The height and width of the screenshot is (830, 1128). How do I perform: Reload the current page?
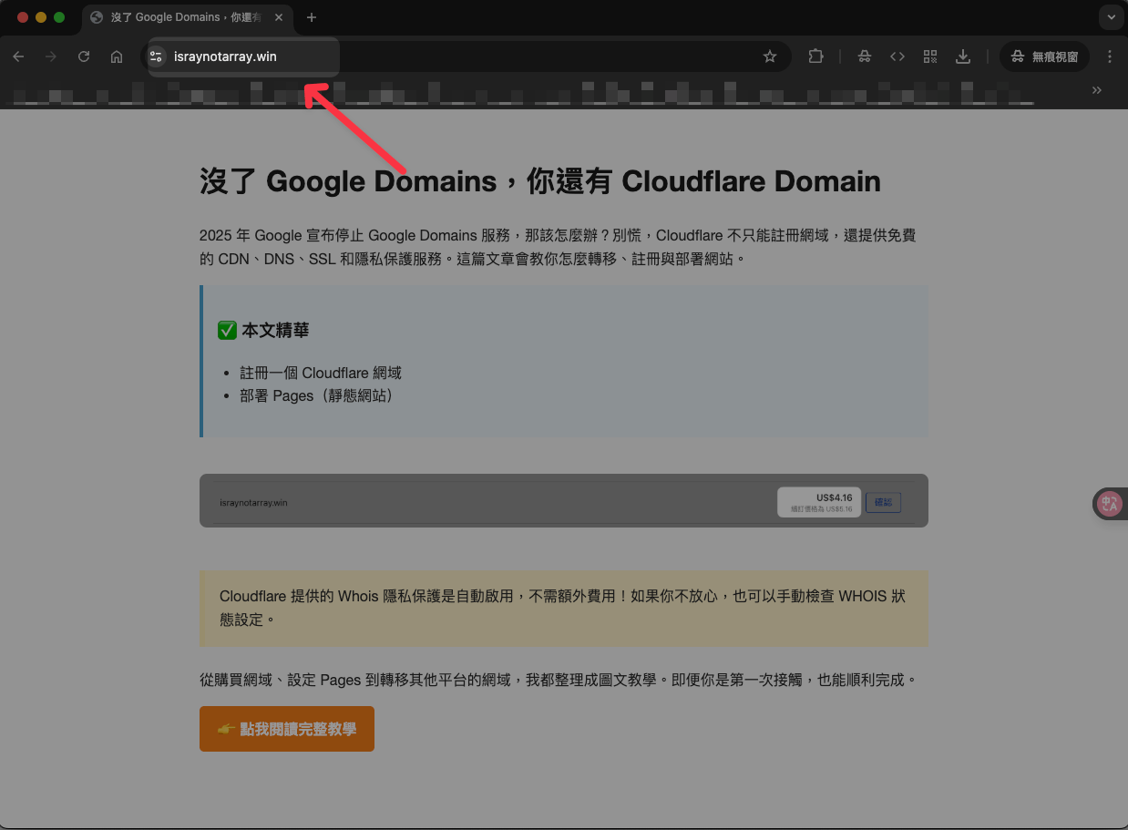[84, 56]
